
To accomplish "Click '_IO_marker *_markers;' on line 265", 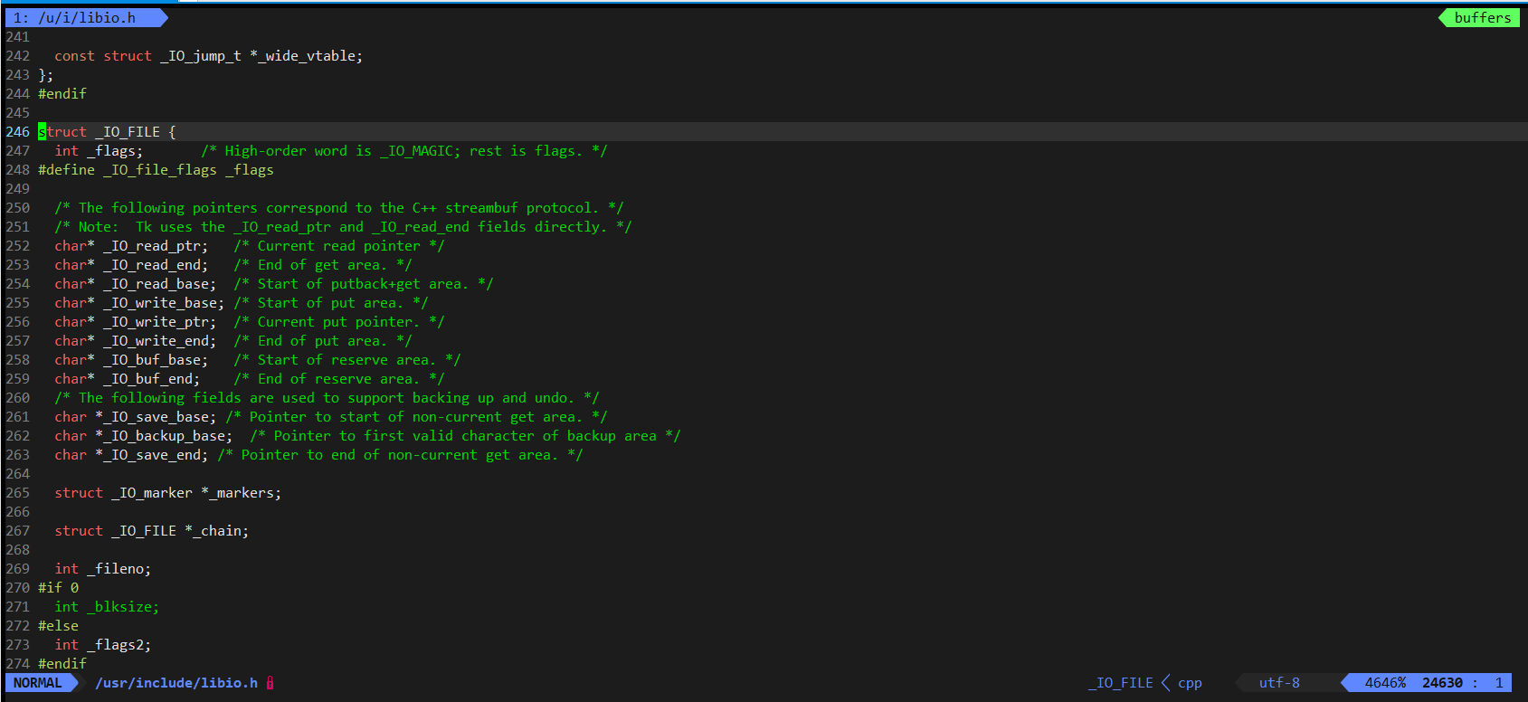I will (196, 493).
